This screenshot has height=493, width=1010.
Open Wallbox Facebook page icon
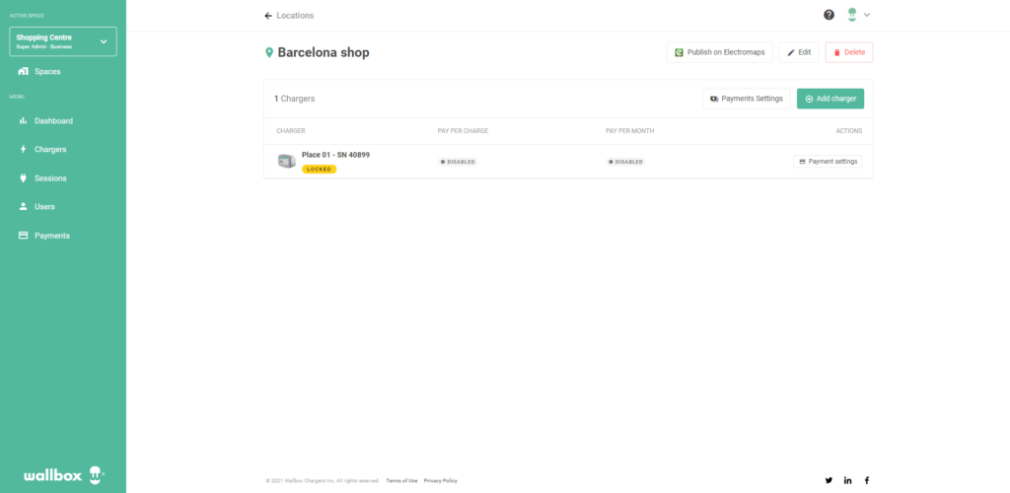point(867,480)
